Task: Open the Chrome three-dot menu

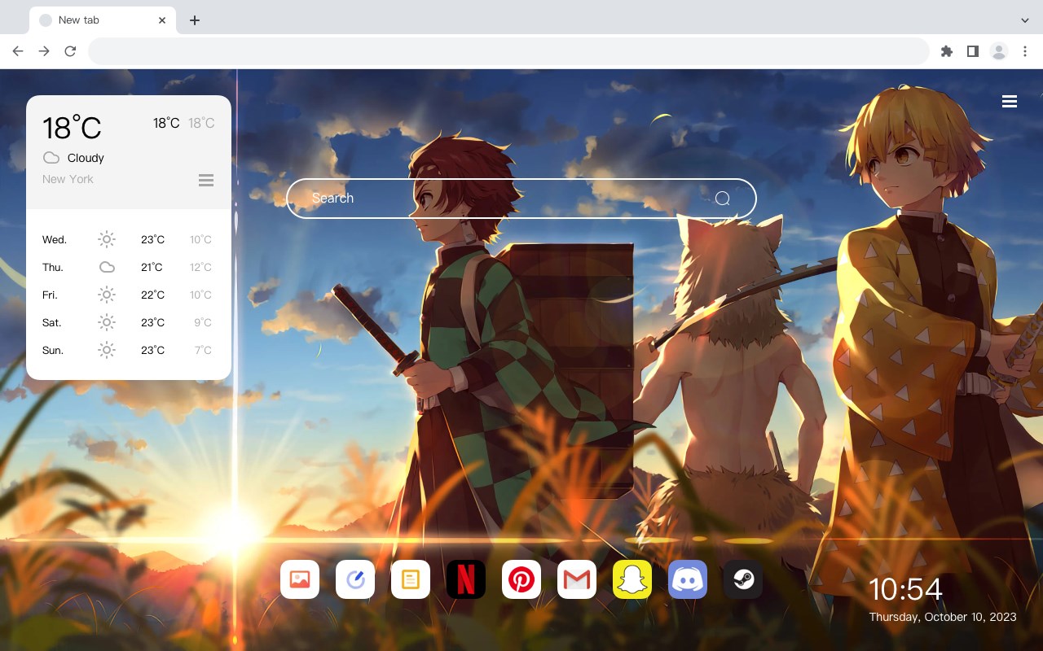Action: (x=1025, y=51)
